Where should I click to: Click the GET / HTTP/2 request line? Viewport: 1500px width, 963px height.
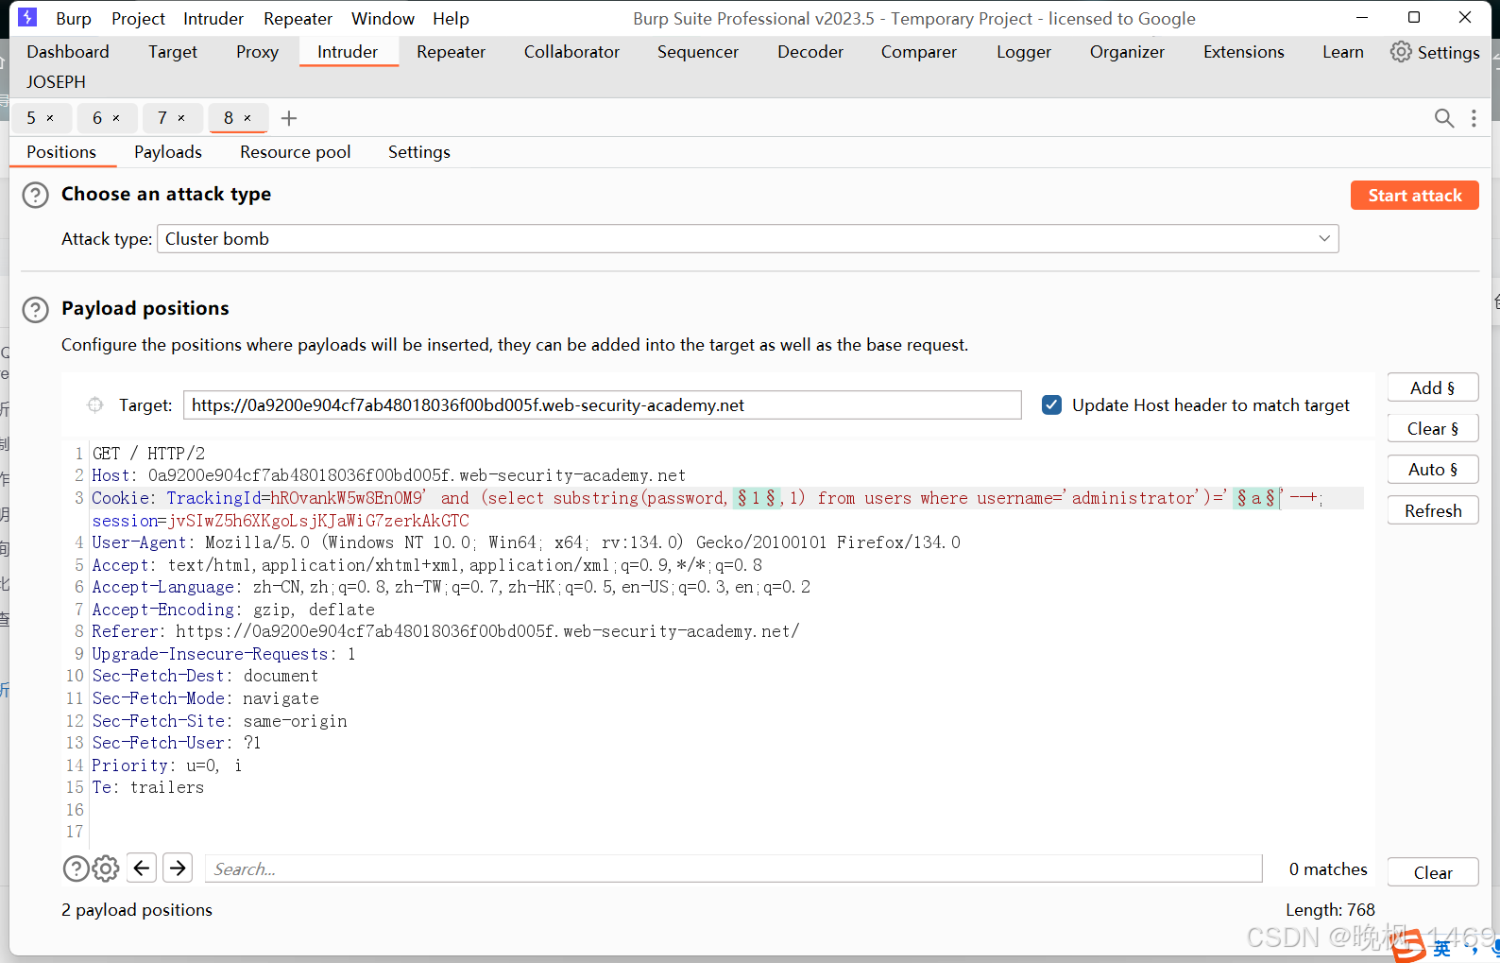(x=148, y=454)
